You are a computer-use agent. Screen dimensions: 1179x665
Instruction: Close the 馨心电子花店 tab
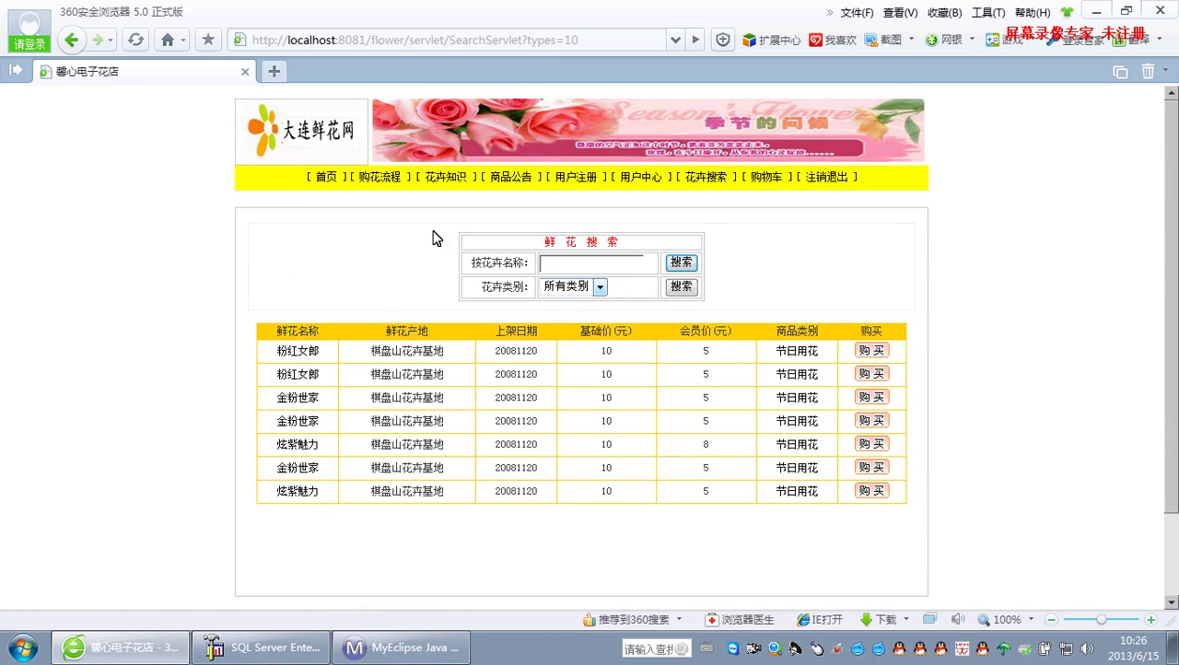(245, 71)
